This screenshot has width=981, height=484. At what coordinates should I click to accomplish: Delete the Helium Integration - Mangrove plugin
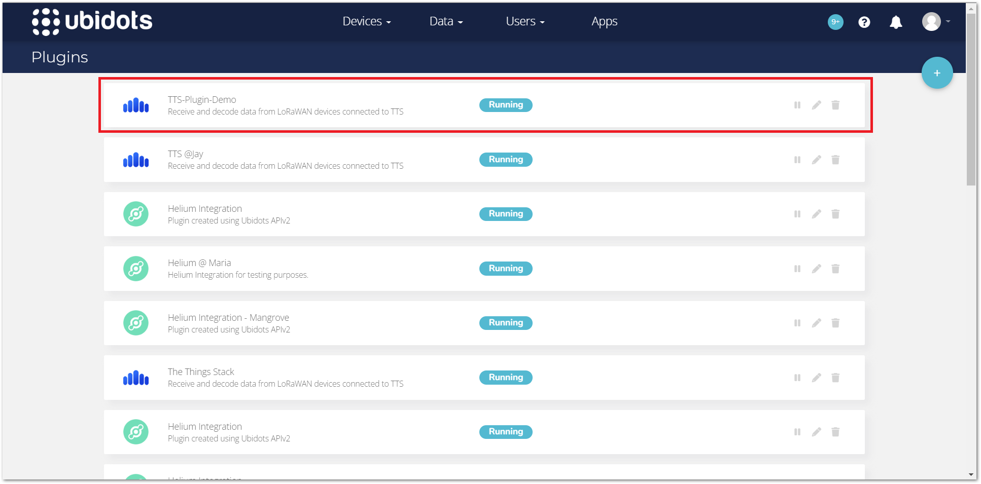pos(835,323)
